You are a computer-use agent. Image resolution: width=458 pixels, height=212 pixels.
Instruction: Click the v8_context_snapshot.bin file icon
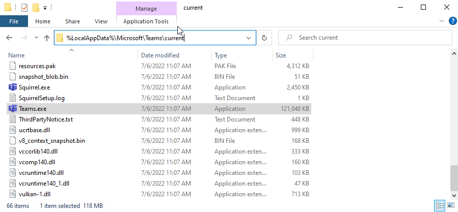(x=12, y=141)
